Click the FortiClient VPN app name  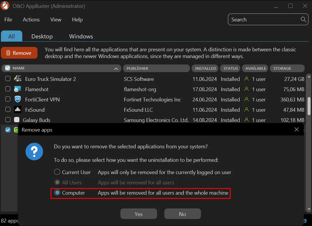tap(42, 99)
